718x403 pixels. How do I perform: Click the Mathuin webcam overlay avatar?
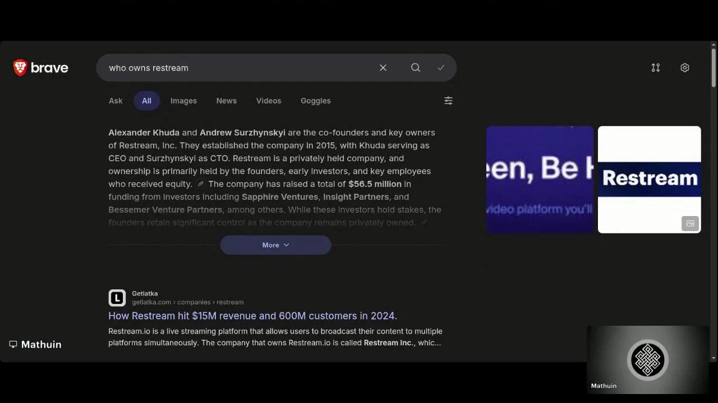(648, 360)
